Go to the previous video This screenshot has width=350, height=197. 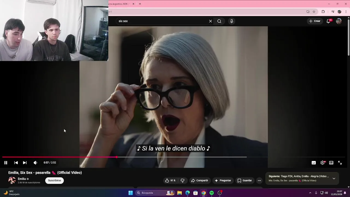click(16, 163)
